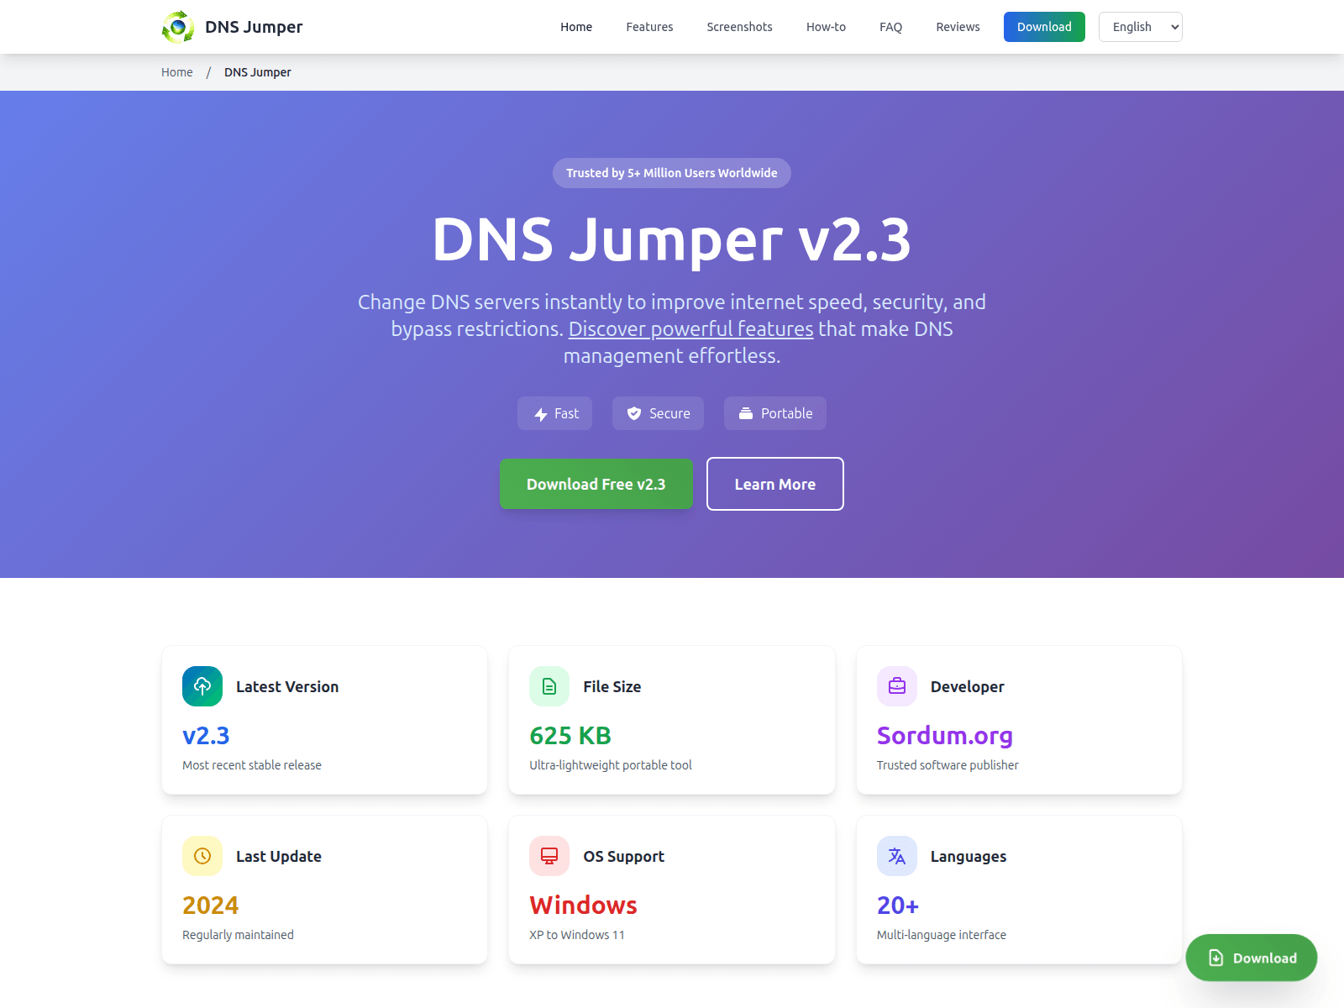
Task: Click the Last Update card title
Action: (x=279, y=856)
